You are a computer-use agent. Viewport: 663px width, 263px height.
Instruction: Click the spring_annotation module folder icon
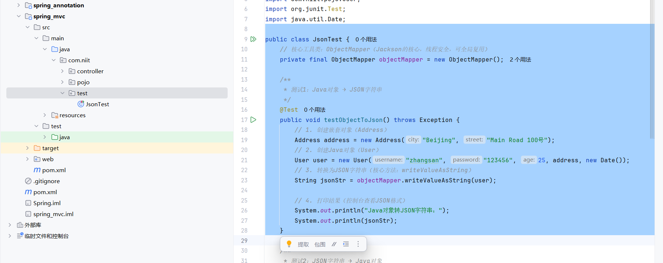click(28, 5)
